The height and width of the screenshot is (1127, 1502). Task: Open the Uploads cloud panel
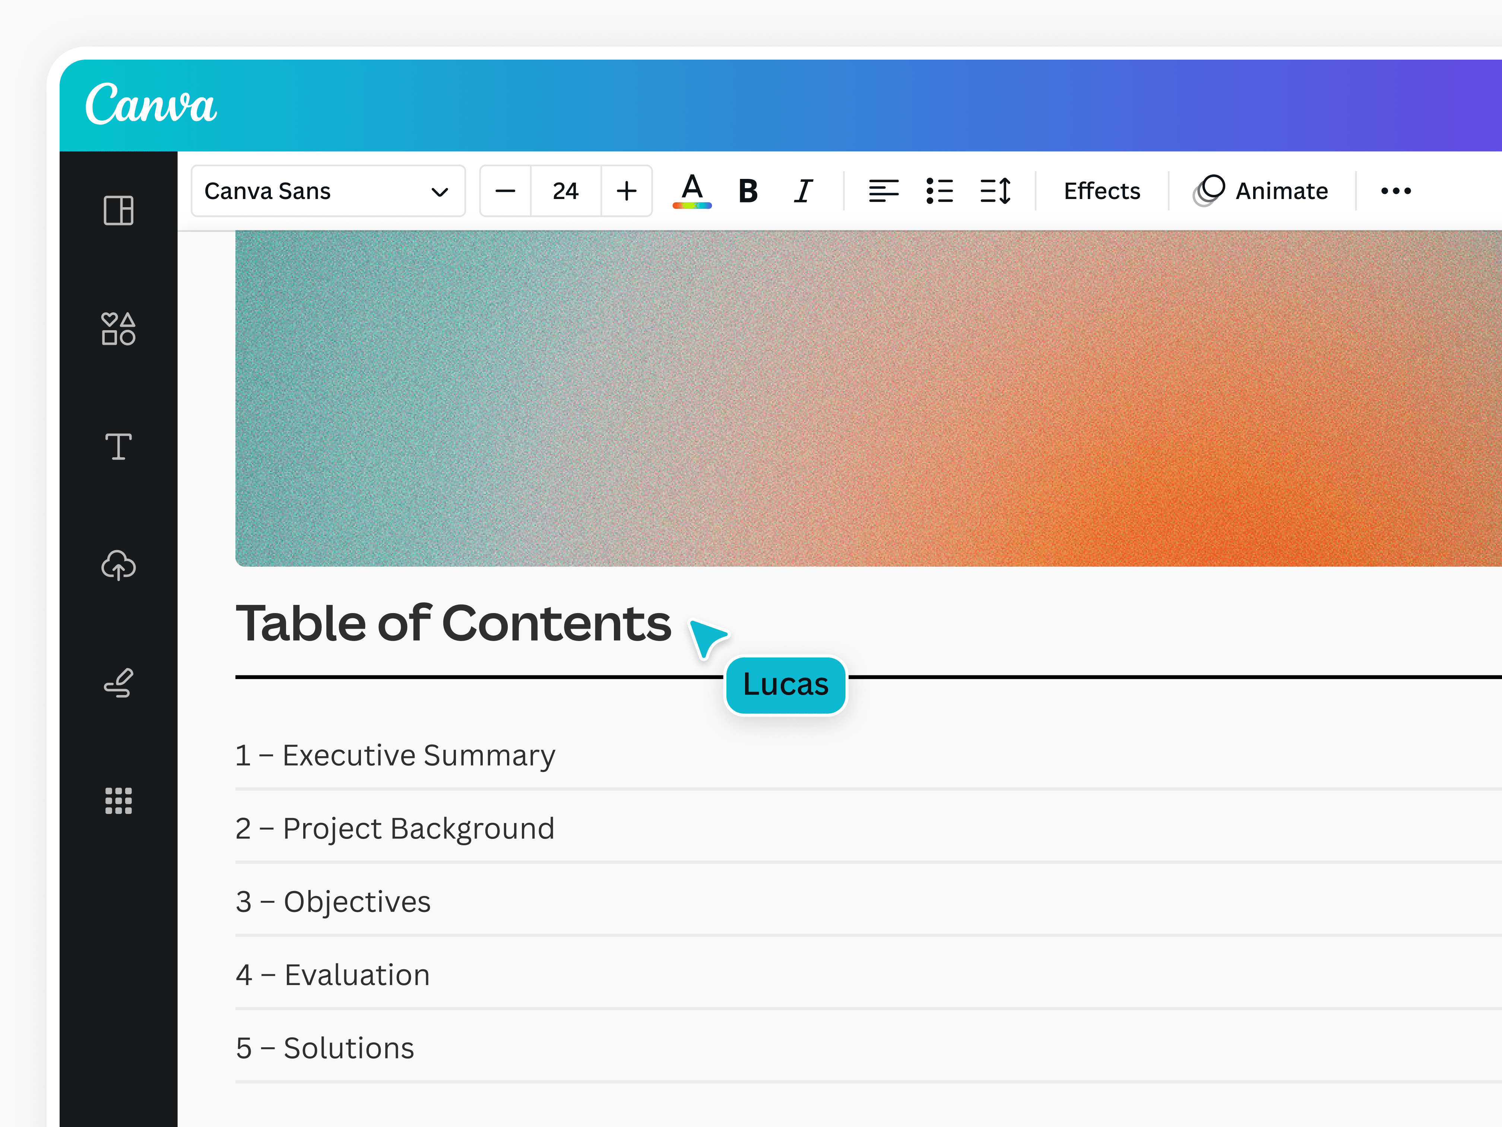coord(118,565)
